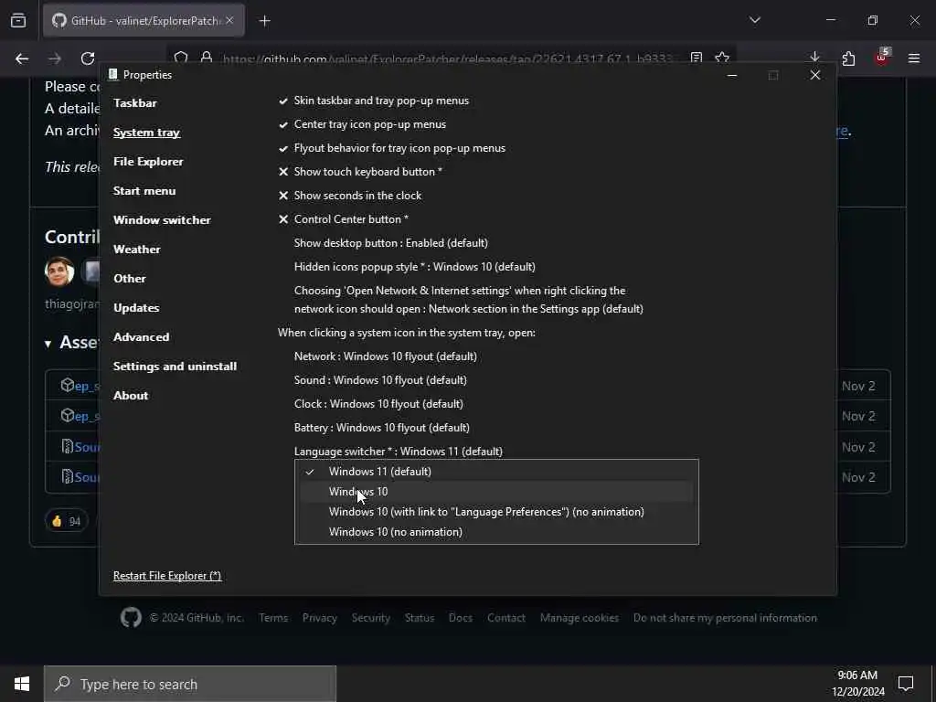
Task: Open the uBlock Origin extension icon
Action: coord(881,58)
